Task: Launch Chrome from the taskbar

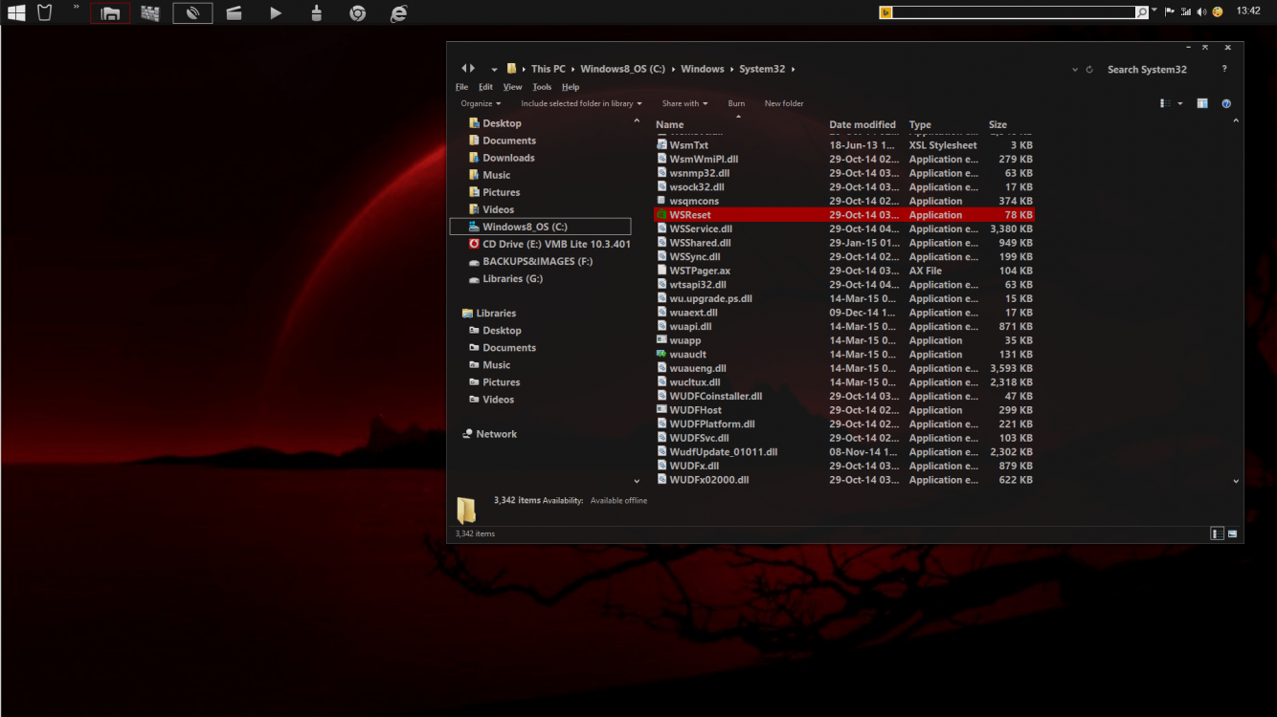Action: (x=357, y=13)
